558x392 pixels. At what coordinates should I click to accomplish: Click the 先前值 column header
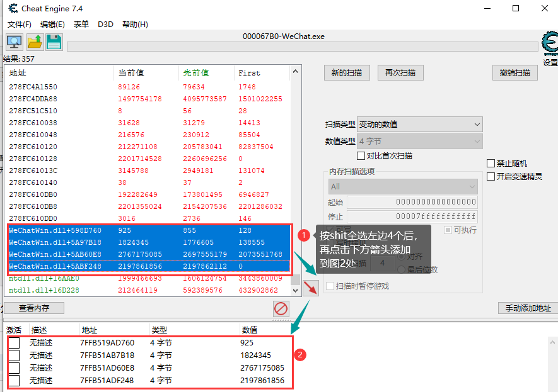tap(206, 73)
